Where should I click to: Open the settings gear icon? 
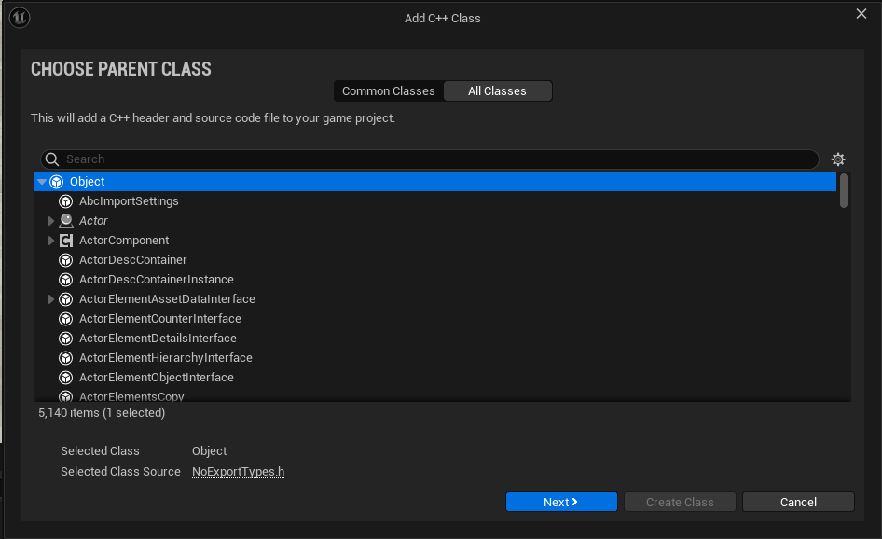click(838, 159)
